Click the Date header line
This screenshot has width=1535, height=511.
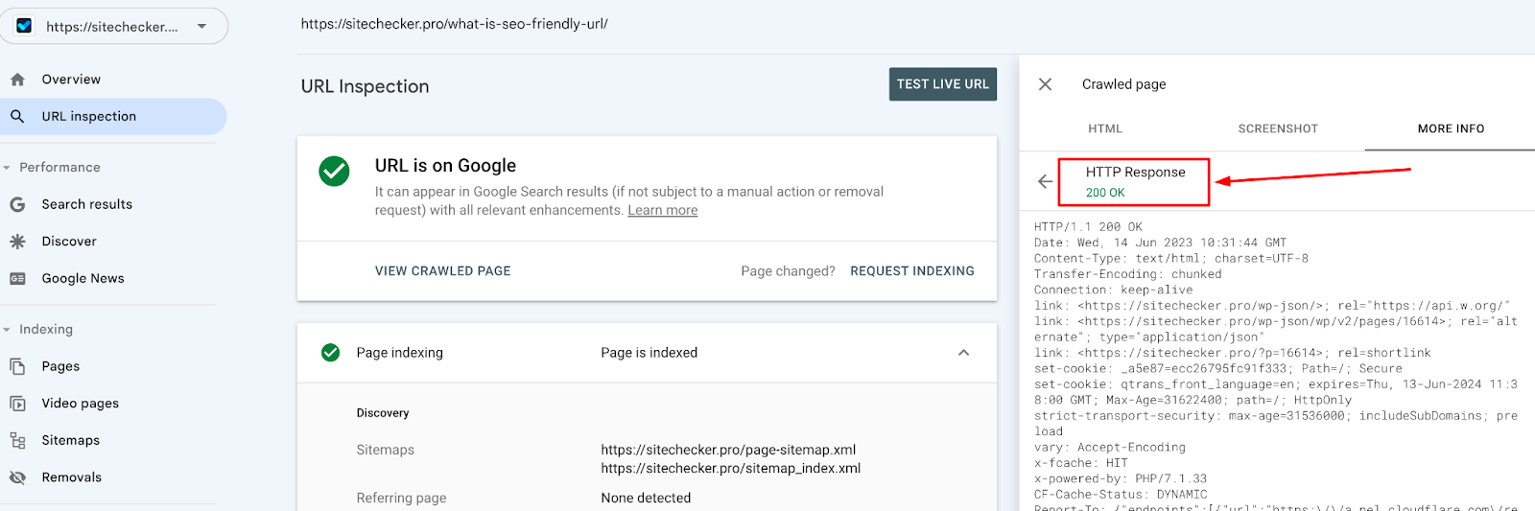(x=1160, y=243)
